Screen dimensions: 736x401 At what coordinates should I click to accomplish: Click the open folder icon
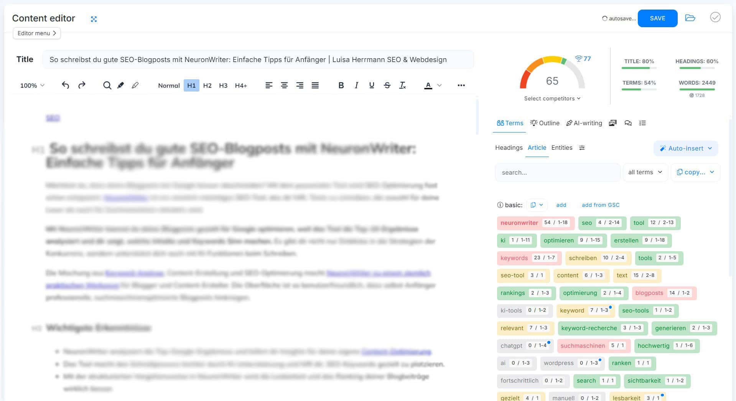[x=690, y=18]
